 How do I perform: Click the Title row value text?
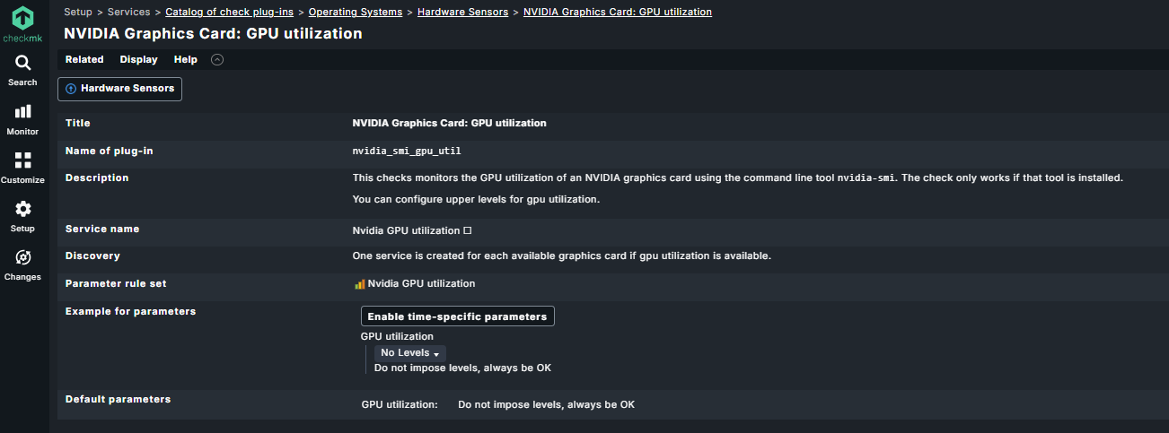449,124
